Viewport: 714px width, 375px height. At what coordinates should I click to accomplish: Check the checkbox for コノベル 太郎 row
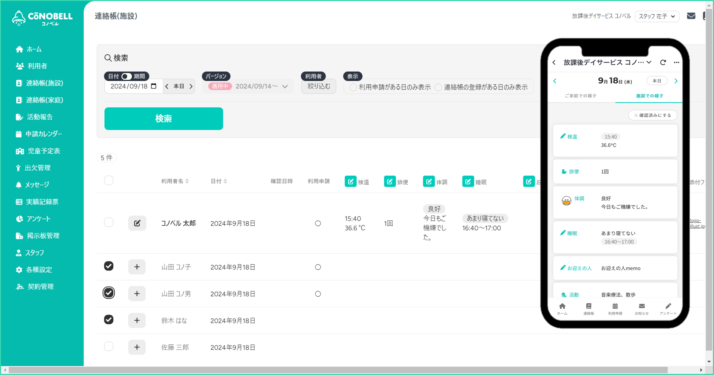(109, 222)
